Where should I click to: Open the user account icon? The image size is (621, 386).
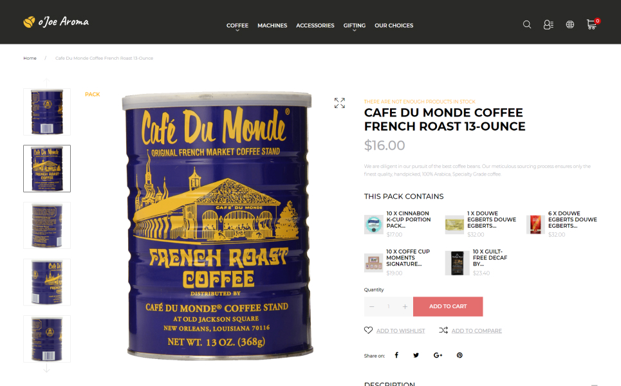click(548, 24)
